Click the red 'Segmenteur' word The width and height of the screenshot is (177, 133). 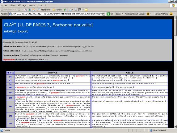point(9,60)
